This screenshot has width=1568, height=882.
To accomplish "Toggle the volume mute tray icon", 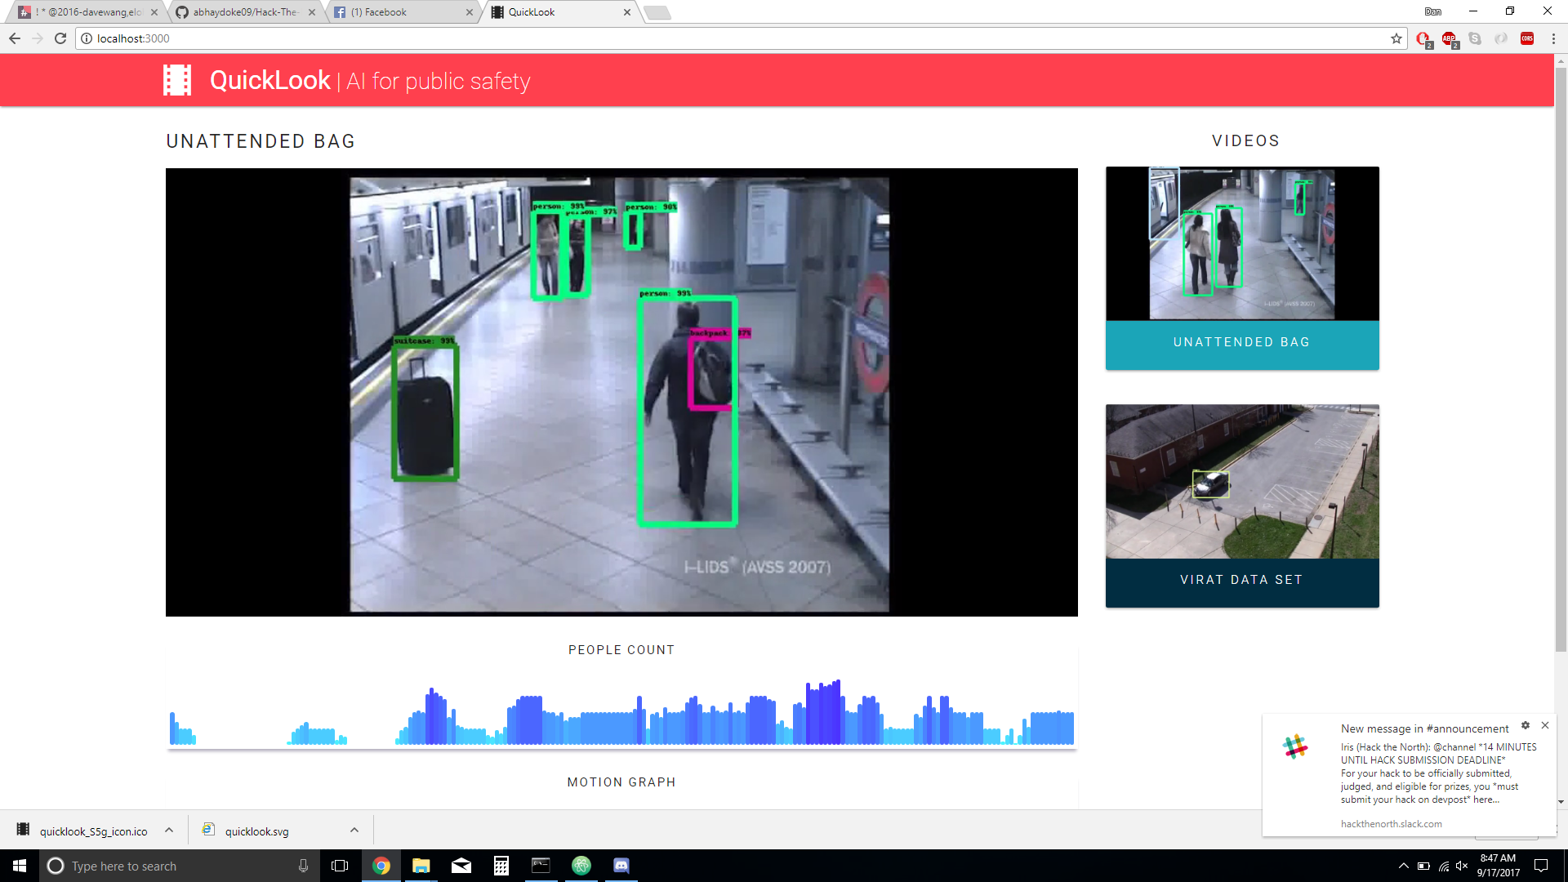I will pyautogui.click(x=1462, y=866).
